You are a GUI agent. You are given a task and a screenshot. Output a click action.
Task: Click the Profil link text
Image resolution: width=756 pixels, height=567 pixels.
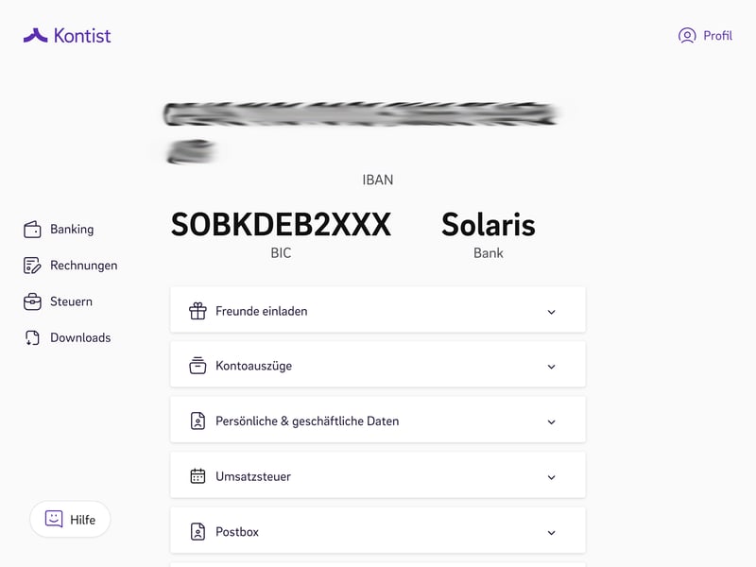tap(717, 36)
